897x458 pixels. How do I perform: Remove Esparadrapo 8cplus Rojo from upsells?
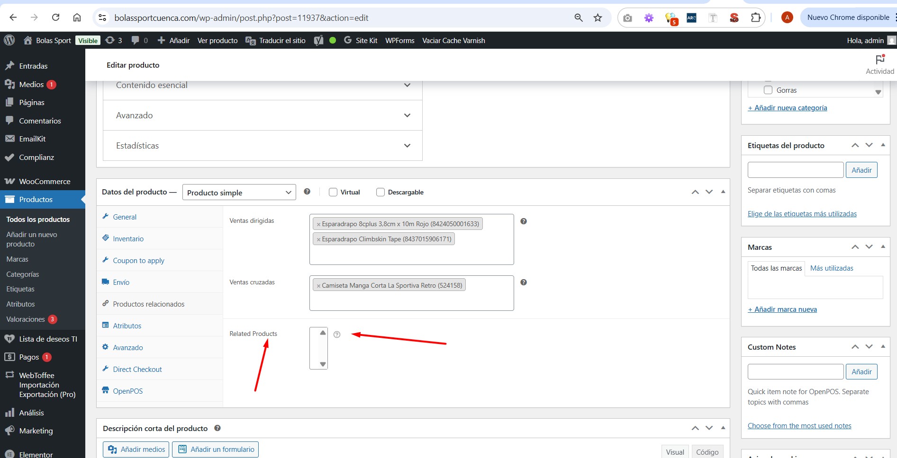click(x=318, y=224)
